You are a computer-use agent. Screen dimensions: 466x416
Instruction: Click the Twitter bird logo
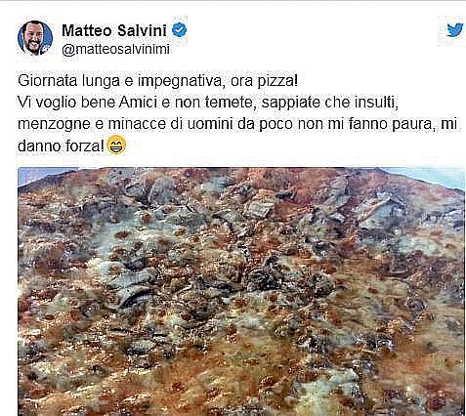(455, 30)
